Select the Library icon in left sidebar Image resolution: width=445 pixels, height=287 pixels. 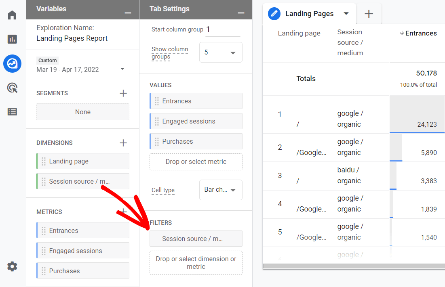(x=12, y=112)
